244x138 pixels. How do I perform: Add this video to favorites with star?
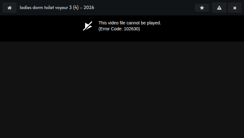coord(202,8)
